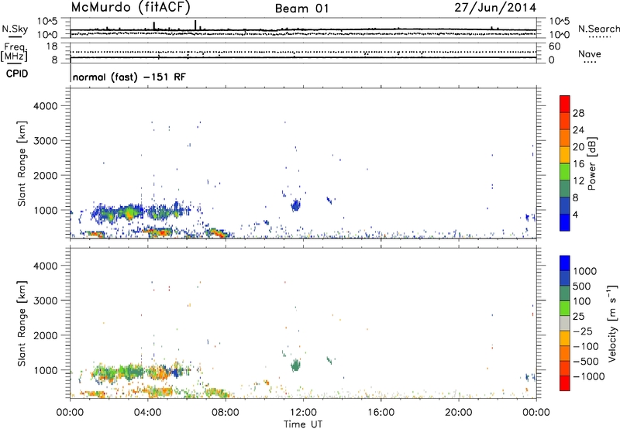
Task: Click the Beam 01 label
Action: click(301, 9)
